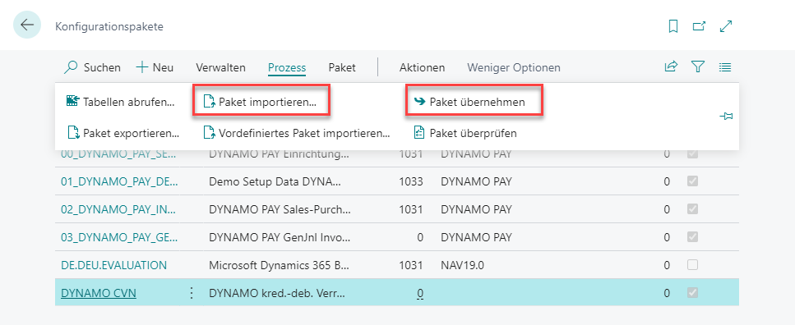Click the Share icon in the action bar
This screenshot has height=325, width=795.
pyautogui.click(x=672, y=66)
